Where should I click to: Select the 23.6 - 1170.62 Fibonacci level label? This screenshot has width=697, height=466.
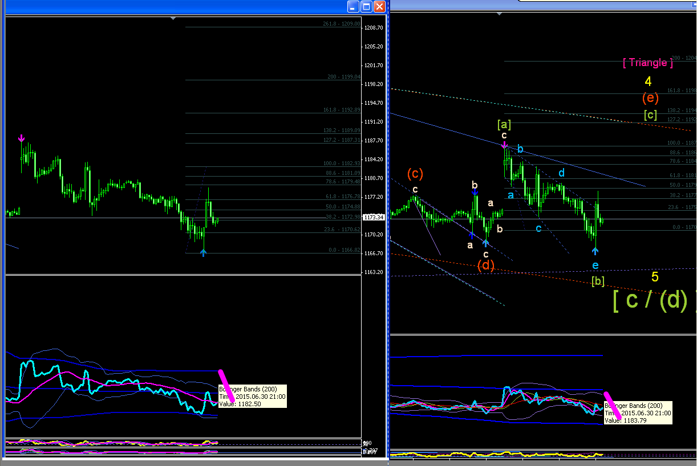click(343, 230)
